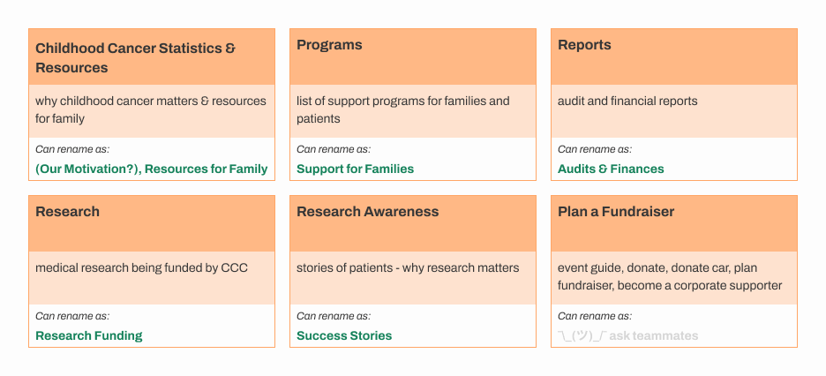The height and width of the screenshot is (376, 826).
Task: Click the '(Our Motivation?), Resources for Family' suggestion
Action: tap(151, 169)
